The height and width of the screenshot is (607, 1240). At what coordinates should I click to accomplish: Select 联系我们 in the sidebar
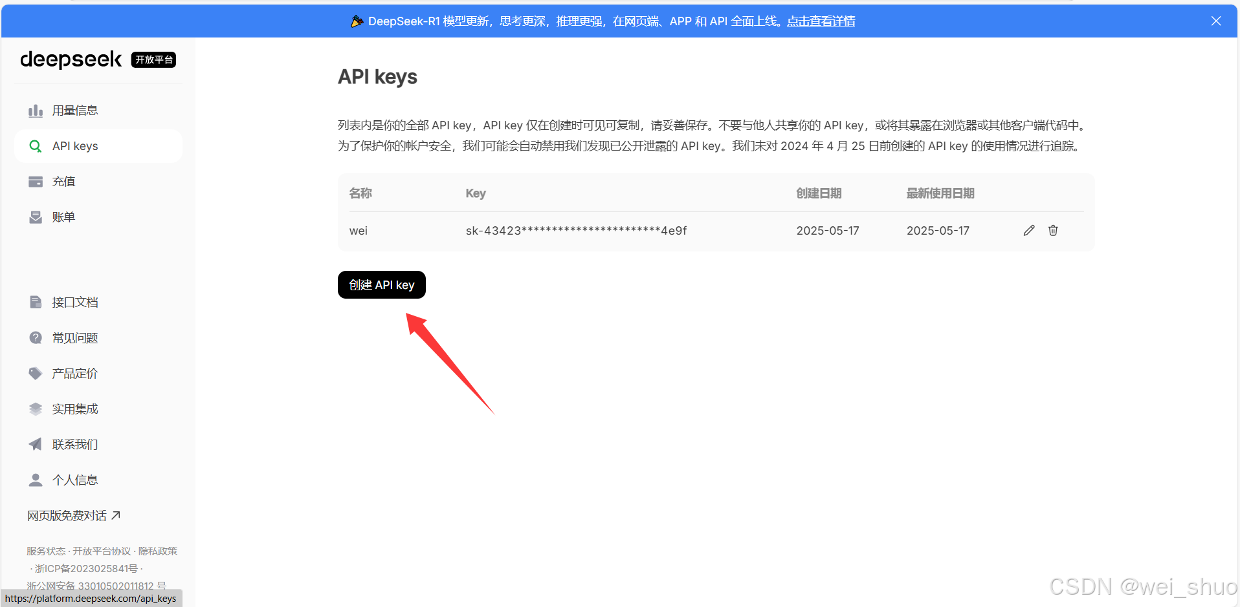pos(98,444)
